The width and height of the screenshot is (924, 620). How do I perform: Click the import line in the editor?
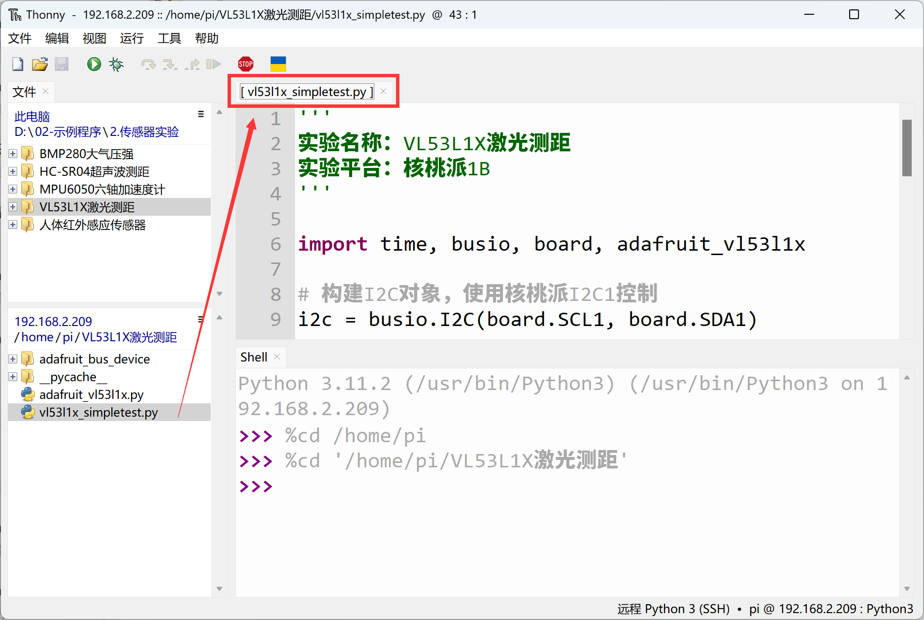(x=552, y=244)
